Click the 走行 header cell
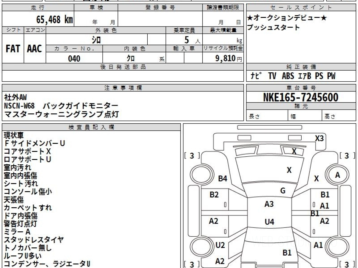 pos(38,8)
